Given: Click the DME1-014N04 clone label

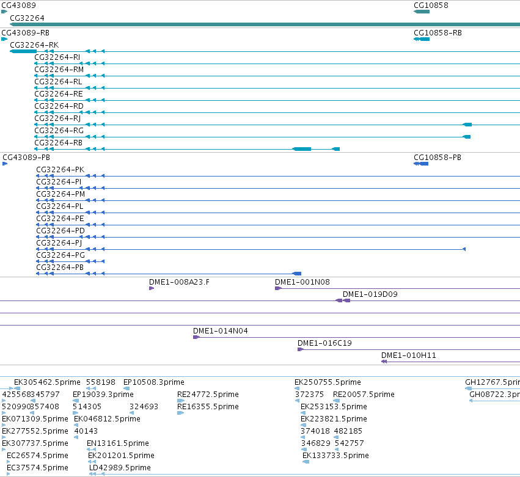Looking at the screenshot, I should pos(221,331).
